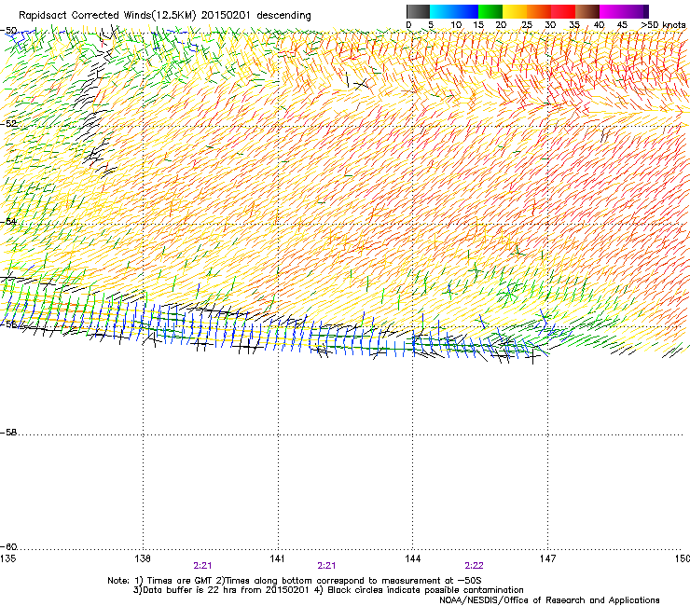Click the red 30-35 knots legend segment
The image size is (690, 606).
[563, 11]
